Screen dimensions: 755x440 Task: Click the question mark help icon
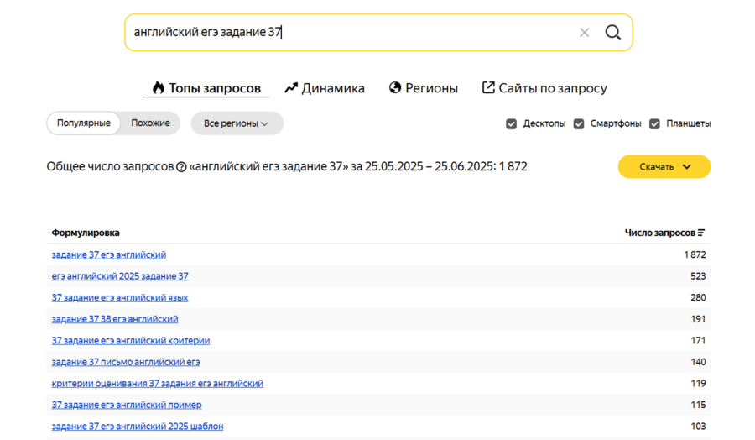click(x=181, y=167)
